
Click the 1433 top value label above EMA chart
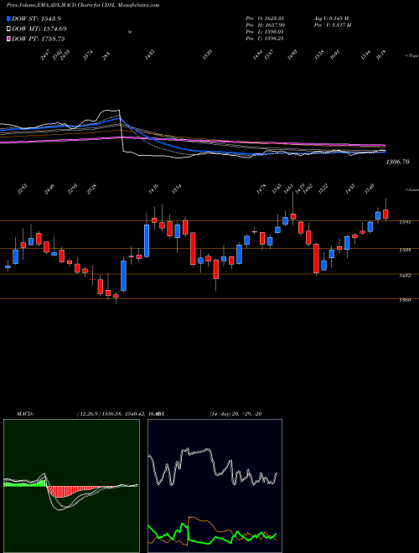149,55
